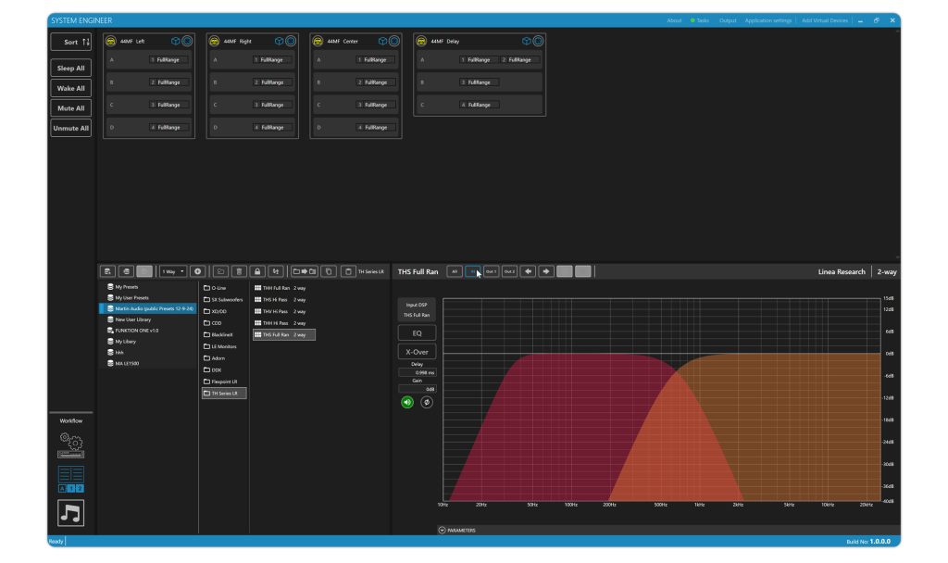Click the Sleep All button
The height and width of the screenshot is (563, 948).
coord(70,68)
